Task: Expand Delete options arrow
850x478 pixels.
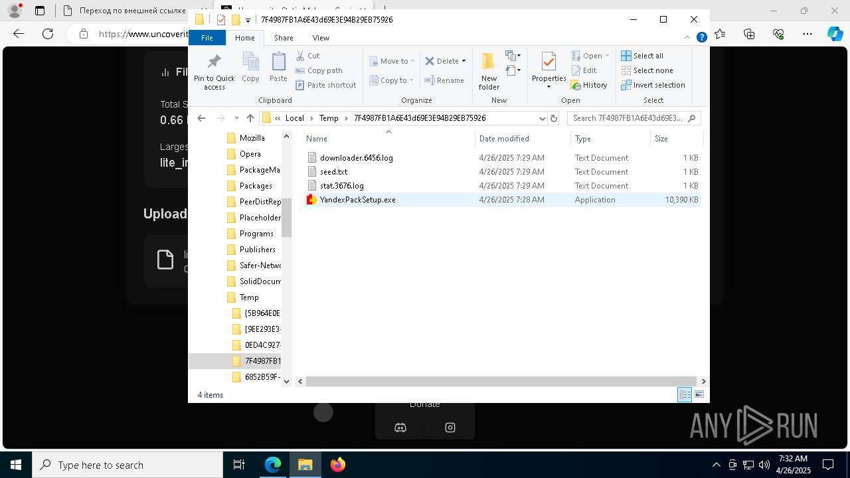Action: point(464,61)
